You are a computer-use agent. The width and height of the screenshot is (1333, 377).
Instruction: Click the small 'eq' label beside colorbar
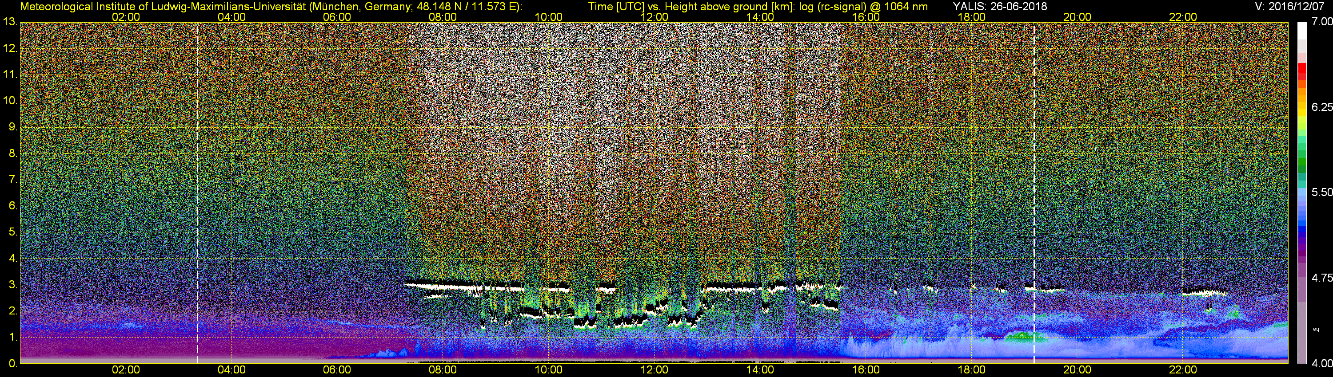[x=1316, y=329]
